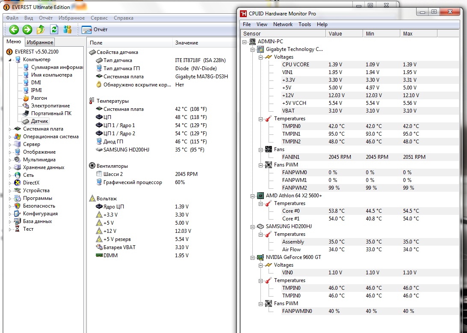Select Разгон flame icon item
Image resolution: width=467 pixels, height=333 pixels.
coord(26,98)
